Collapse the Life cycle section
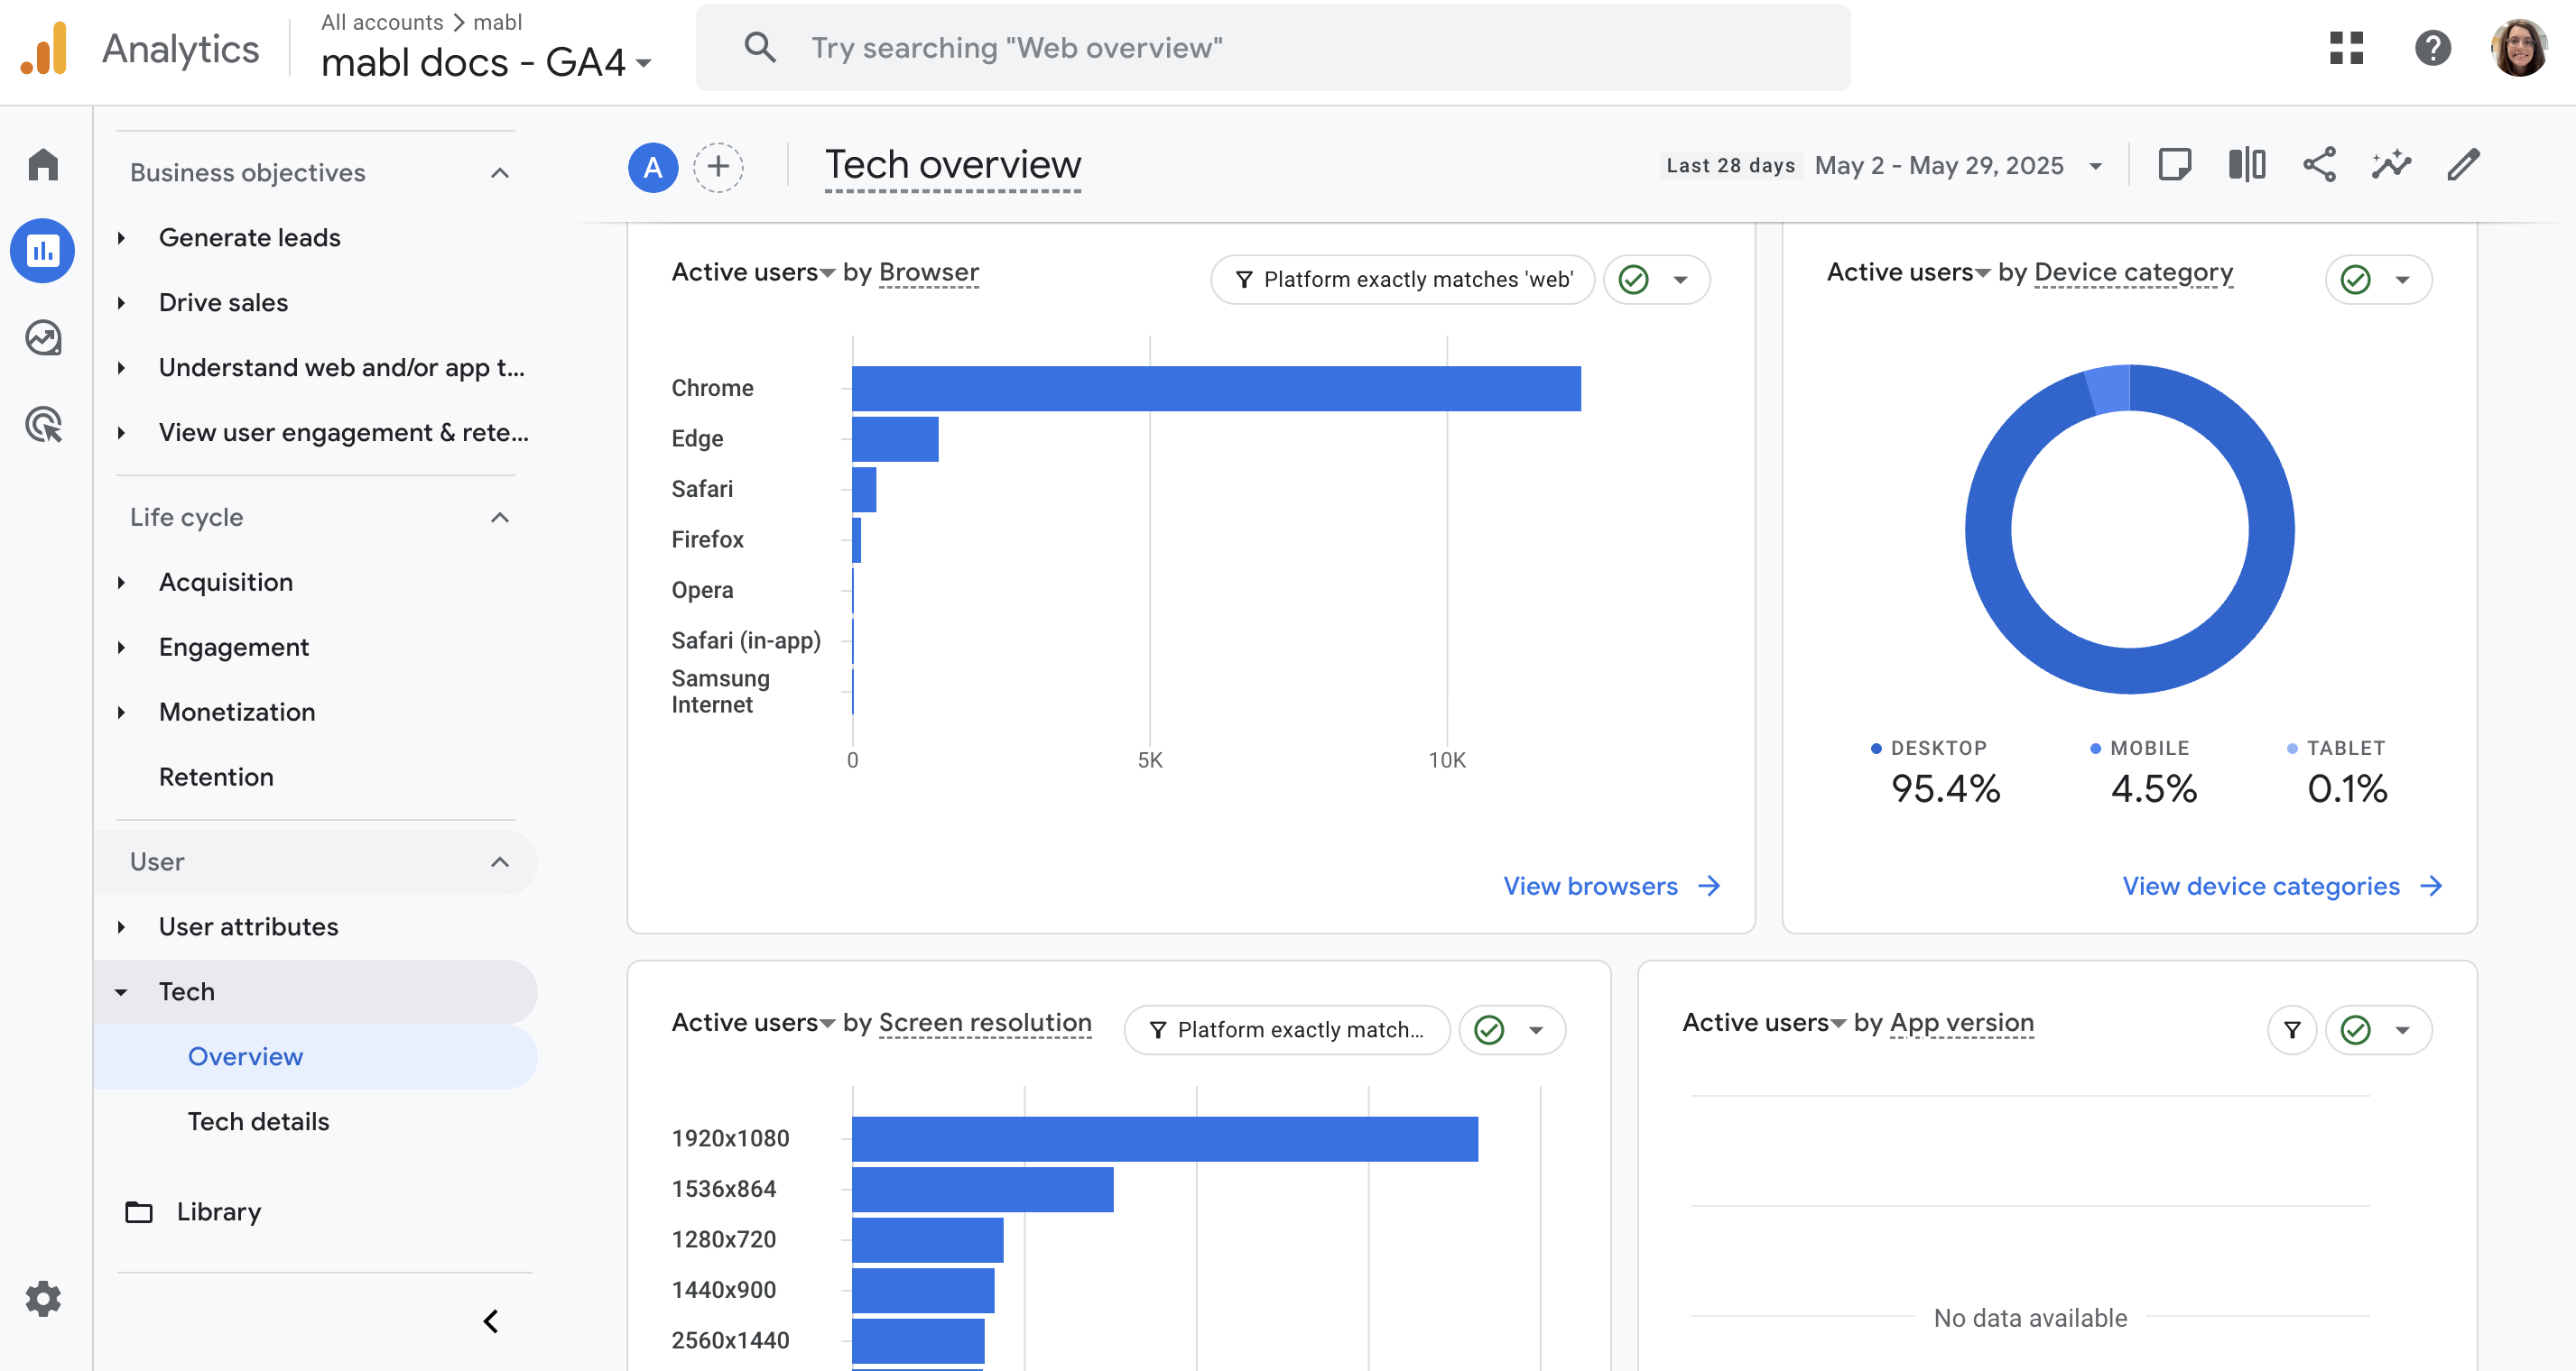Image resolution: width=2576 pixels, height=1371 pixels. coord(500,518)
